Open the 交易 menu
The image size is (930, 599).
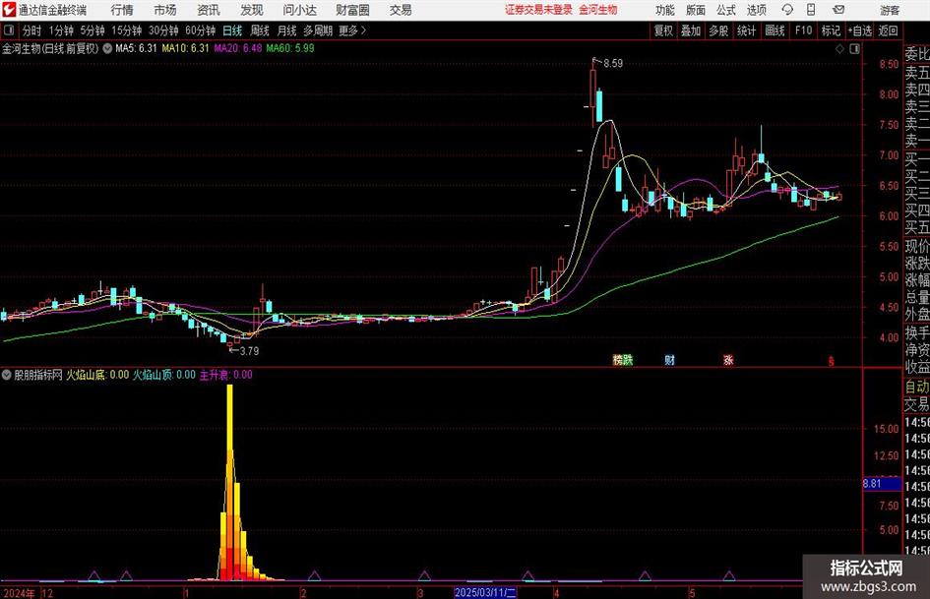coord(401,10)
